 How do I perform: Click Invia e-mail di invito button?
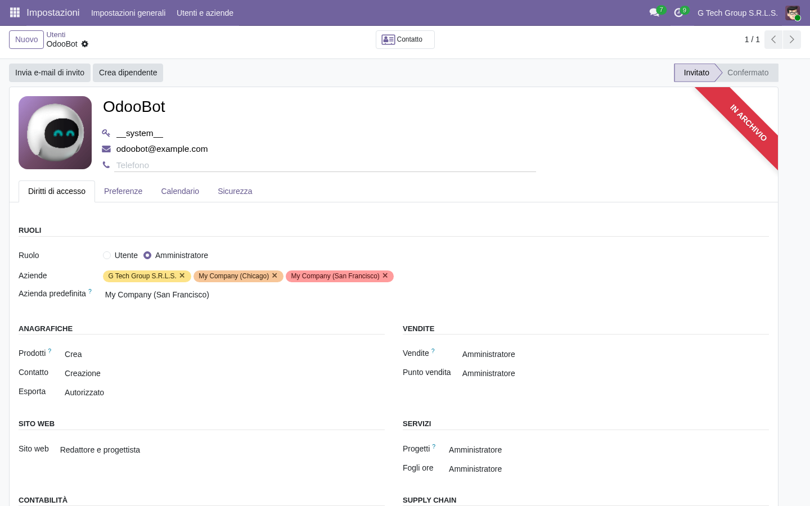[49, 73]
